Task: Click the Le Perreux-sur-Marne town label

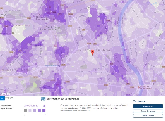Action: coord(94,50)
